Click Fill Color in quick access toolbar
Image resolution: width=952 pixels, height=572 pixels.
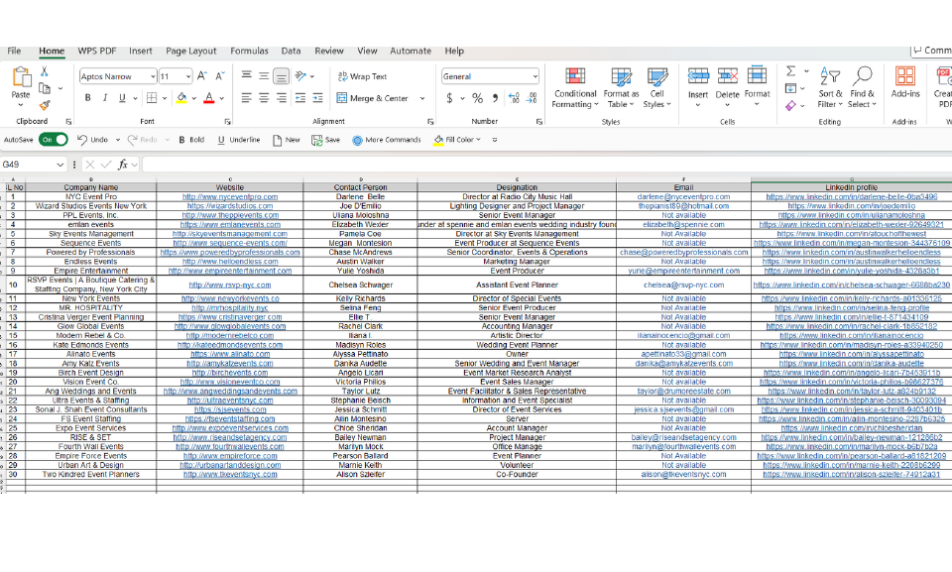(x=457, y=140)
